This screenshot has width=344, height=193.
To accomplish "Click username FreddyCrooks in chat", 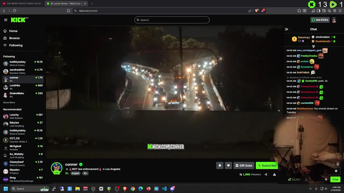I will 309,56.
